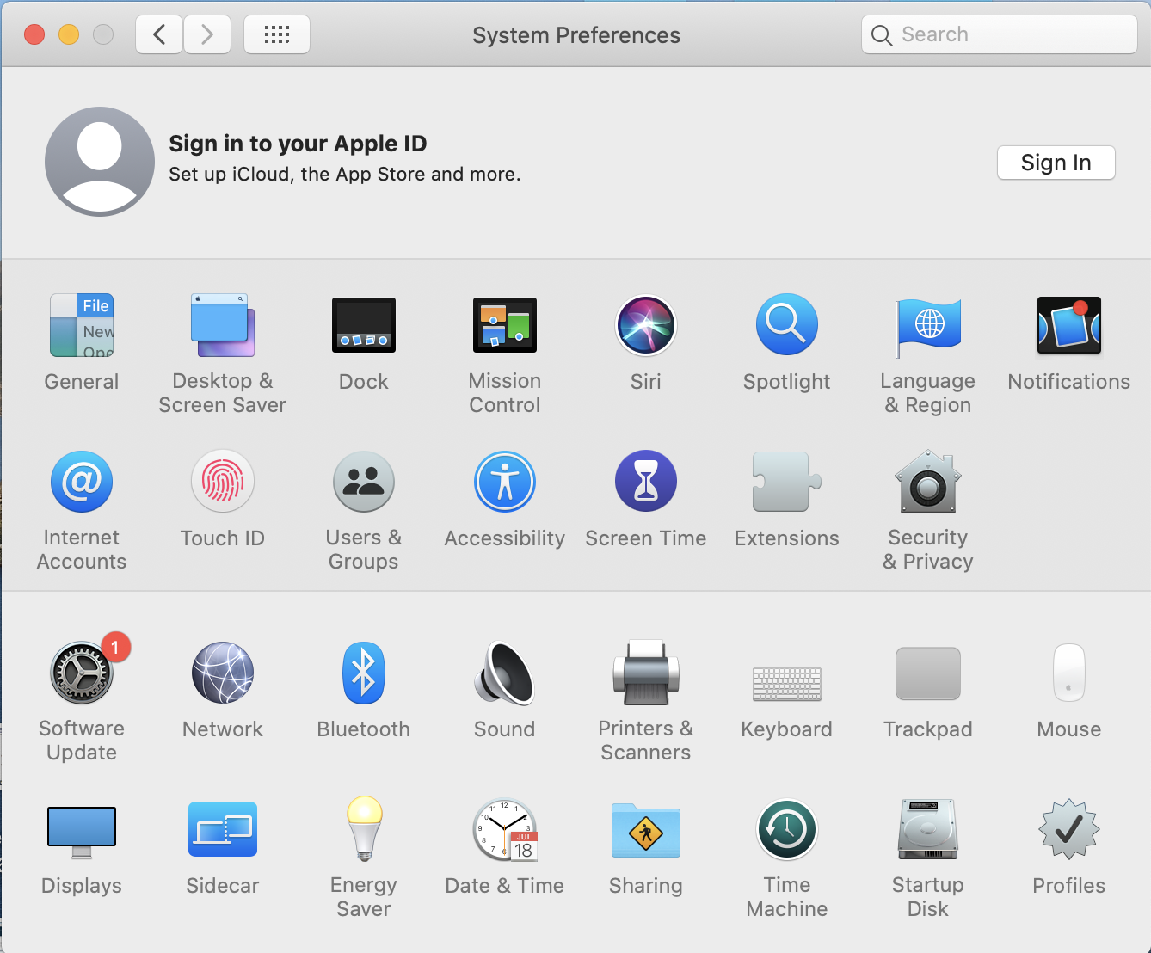Click the Show All grid button
This screenshot has height=953, width=1151.
click(x=276, y=34)
